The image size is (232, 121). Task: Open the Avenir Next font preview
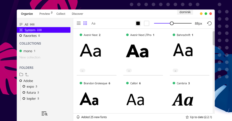tap(90, 50)
